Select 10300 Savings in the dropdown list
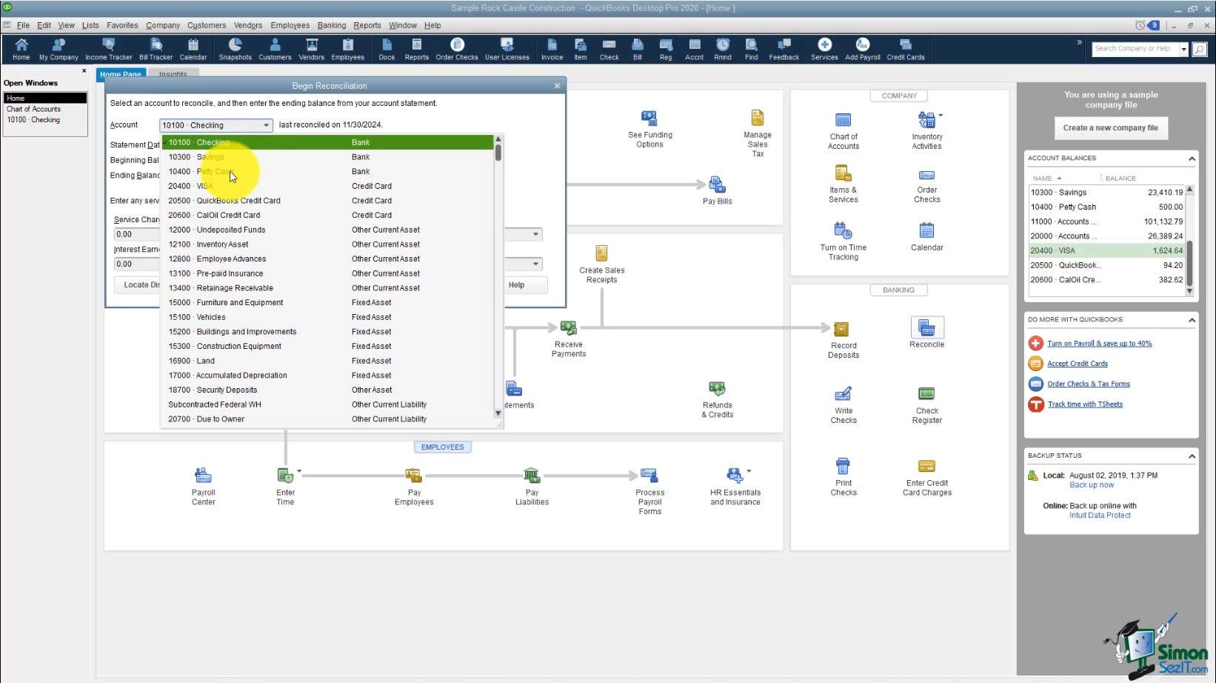The width and height of the screenshot is (1216, 683). 327,157
